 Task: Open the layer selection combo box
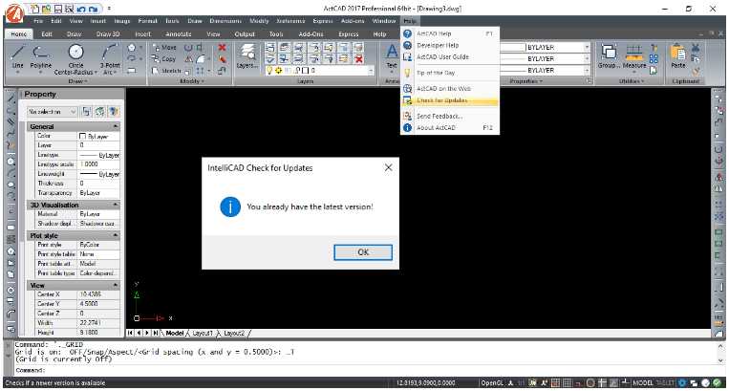(306, 70)
